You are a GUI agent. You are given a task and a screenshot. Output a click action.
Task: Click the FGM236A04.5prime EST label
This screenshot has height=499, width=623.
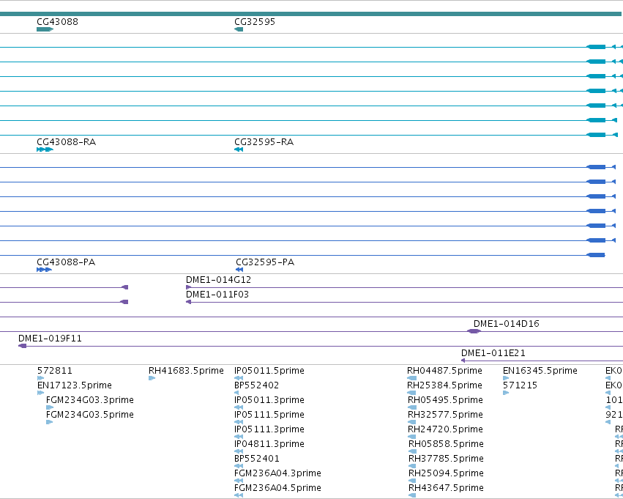(277, 488)
